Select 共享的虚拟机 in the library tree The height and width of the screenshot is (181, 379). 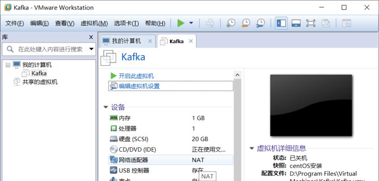tap(40, 82)
